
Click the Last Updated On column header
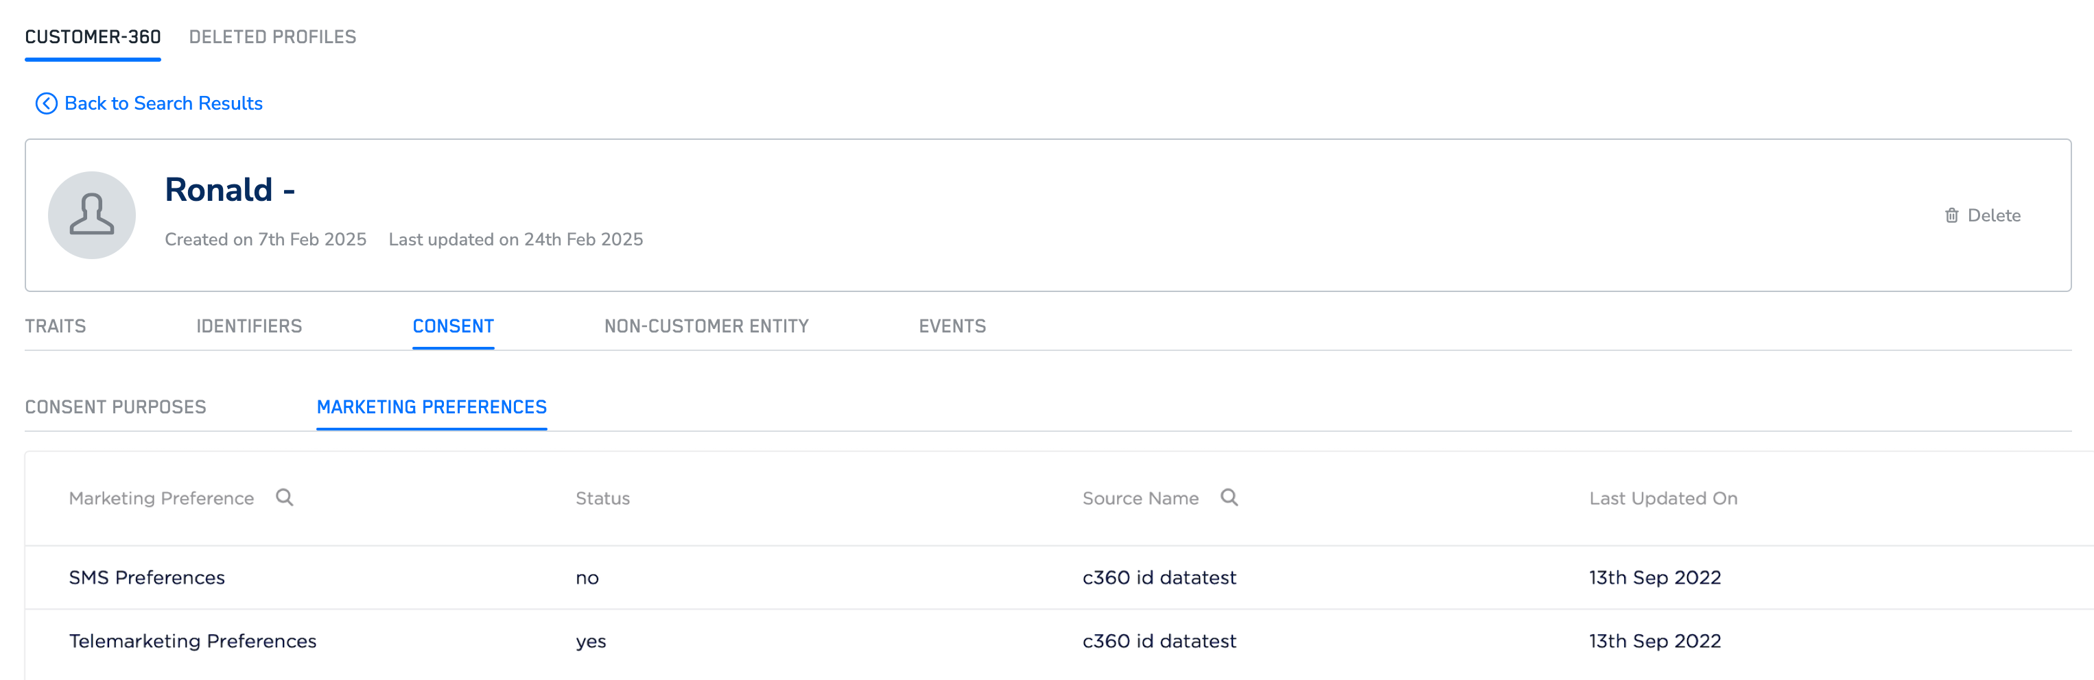point(1663,498)
